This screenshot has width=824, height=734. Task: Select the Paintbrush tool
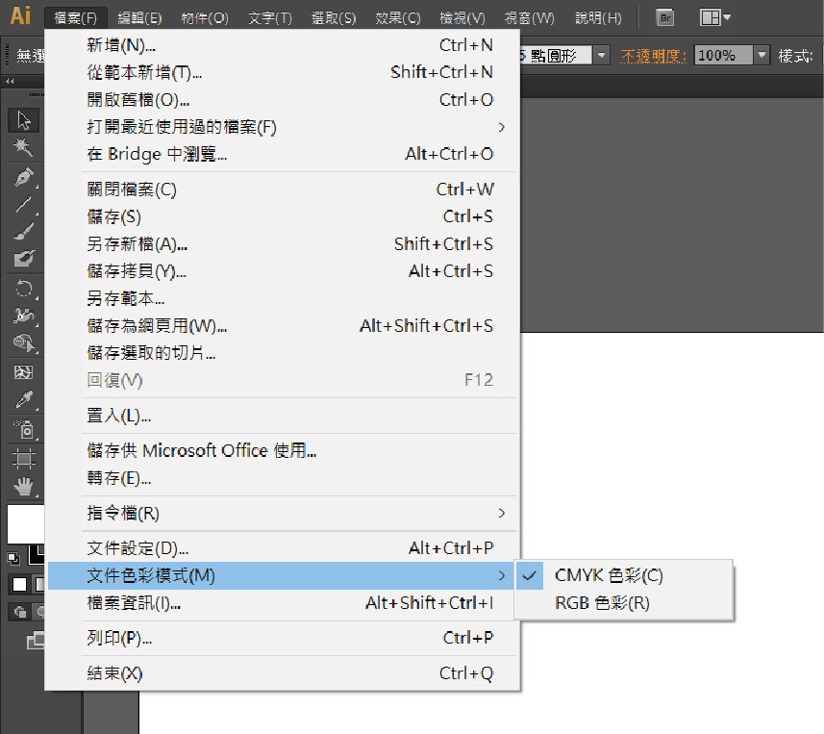(x=24, y=231)
